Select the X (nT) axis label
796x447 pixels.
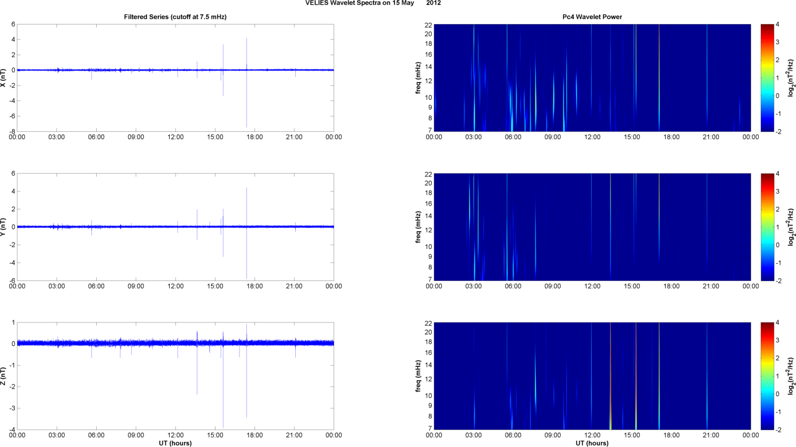(3, 78)
